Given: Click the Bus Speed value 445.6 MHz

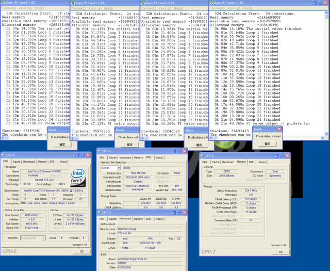Looking at the screenshot, I should click(31, 224).
